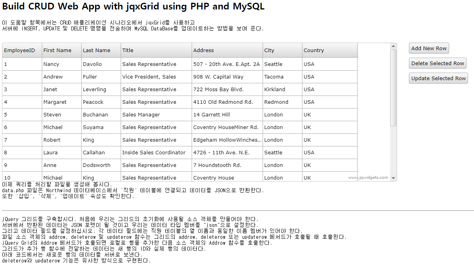This screenshot has width=474, height=266.
Task: Click the grid scrollbar down arrow
Action: coord(393,178)
